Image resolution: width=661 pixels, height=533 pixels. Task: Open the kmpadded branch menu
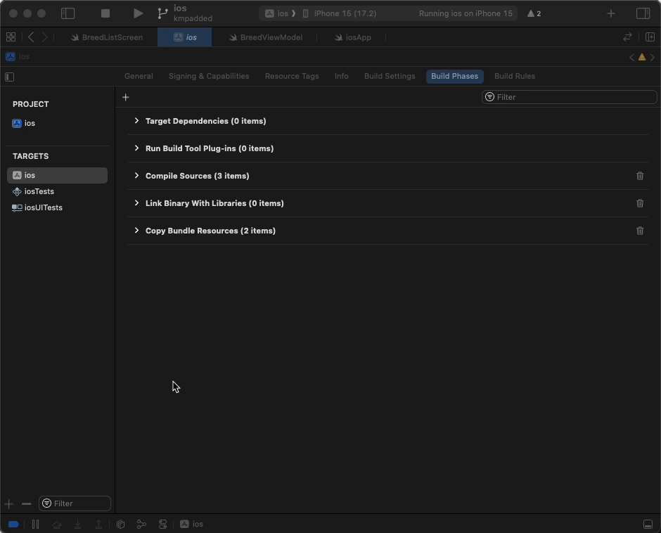pos(186,13)
